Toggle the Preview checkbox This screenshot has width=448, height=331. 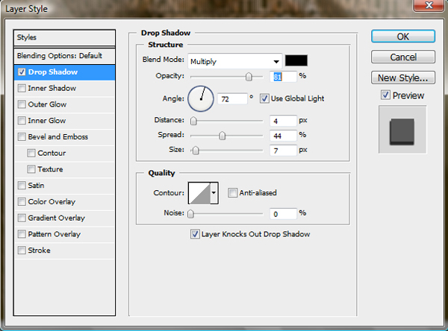[385, 95]
